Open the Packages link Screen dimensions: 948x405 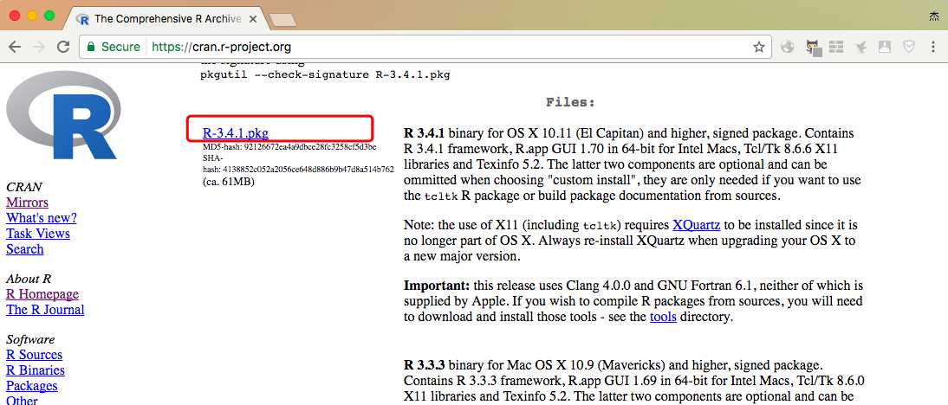click(31, 386)
